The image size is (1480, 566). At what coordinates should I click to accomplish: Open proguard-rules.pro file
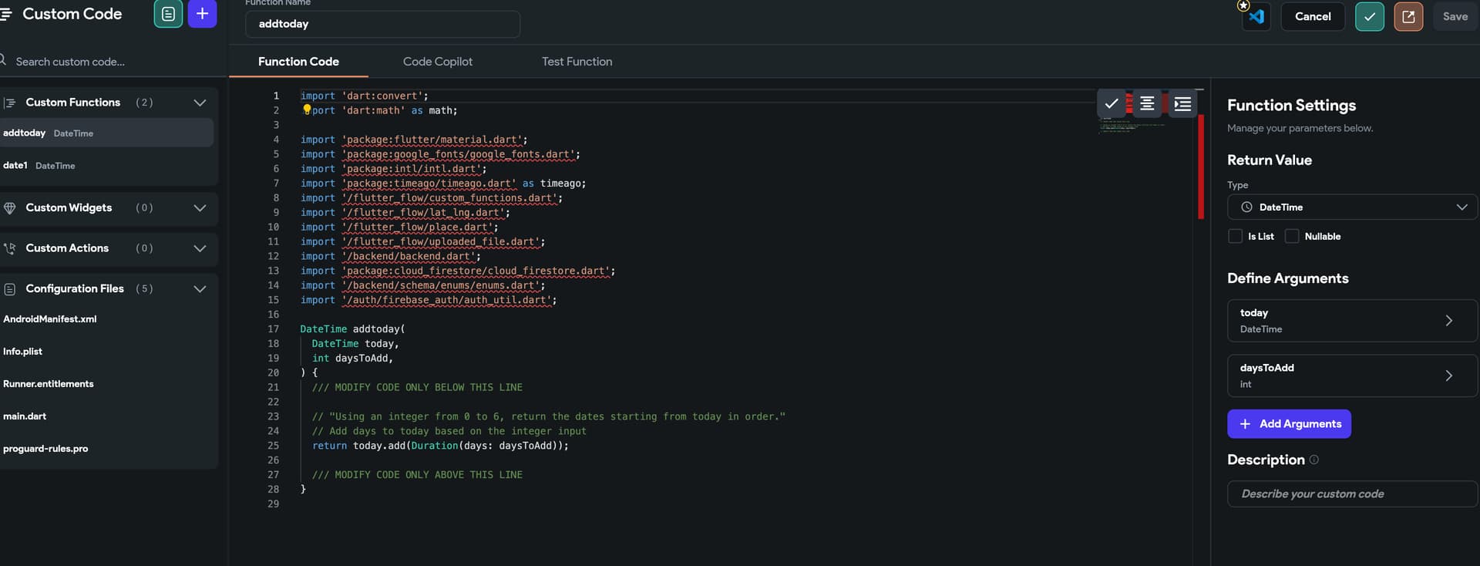(45, 449)
